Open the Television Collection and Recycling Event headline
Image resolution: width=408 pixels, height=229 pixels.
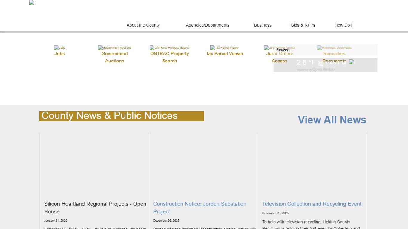pyautogui.click(x=312, y=204)
